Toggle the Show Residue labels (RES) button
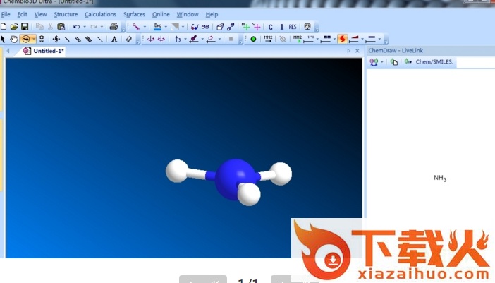The height and width of the screenshot is (283, 495). (x=293, y=27)
